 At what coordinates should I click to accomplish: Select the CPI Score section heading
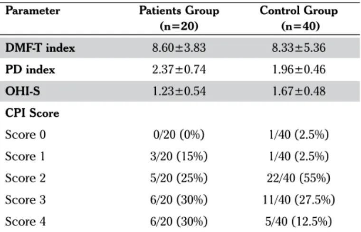click(x=32, y=113)
